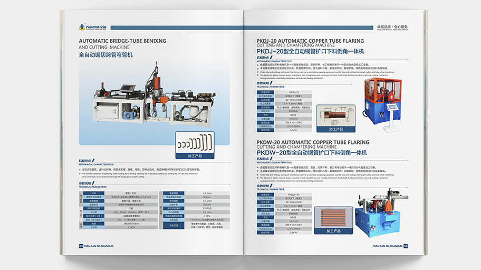Click page number 10 badge
This screenshot has width=481, height=270.
click(x=406, y=246)
